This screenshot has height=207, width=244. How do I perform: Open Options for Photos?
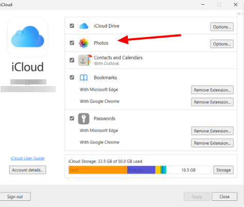pyautogui.click(x=222, y=44)
